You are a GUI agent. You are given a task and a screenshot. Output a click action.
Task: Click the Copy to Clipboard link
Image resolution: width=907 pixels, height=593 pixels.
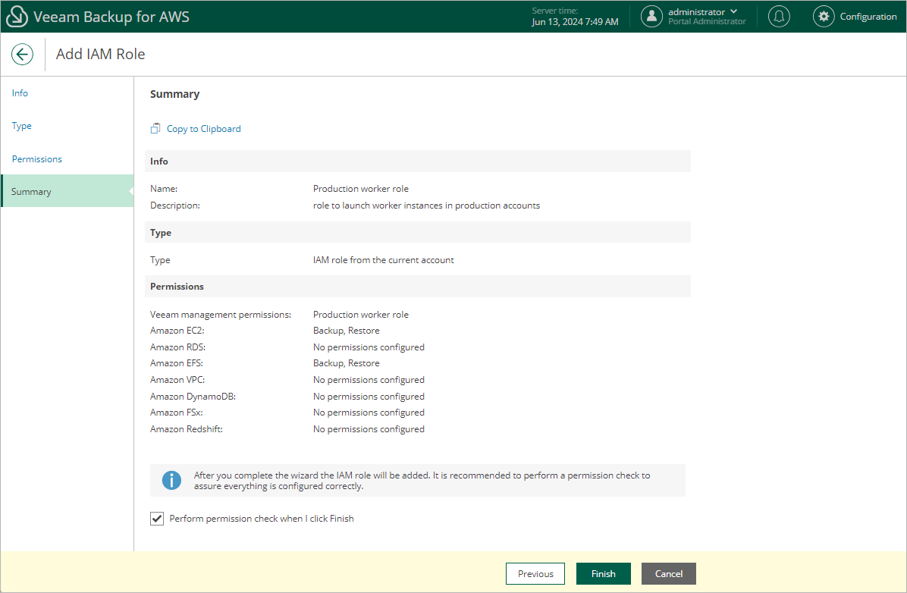click(203, 128)
